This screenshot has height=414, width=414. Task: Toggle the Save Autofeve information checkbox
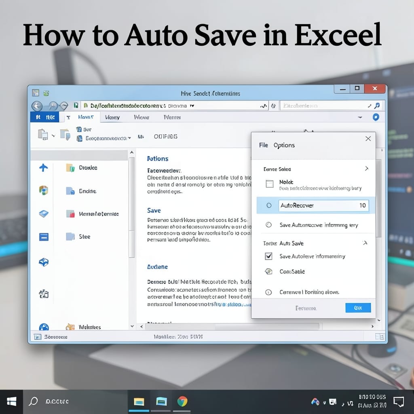click(268, 256)
